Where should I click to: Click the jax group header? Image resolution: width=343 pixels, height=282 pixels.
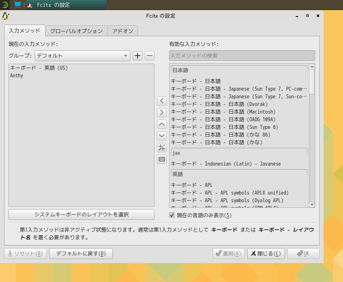coord(239,153)
